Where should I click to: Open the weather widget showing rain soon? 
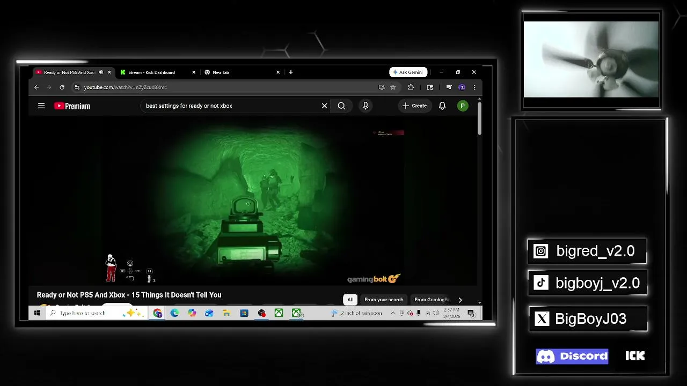click(x=357, y=313)
